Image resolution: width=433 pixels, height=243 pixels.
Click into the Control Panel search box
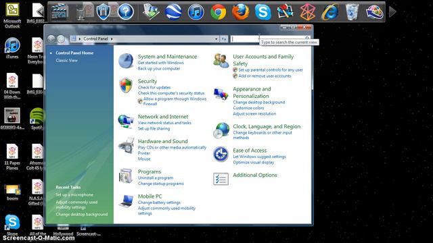[x=270, y=39]
